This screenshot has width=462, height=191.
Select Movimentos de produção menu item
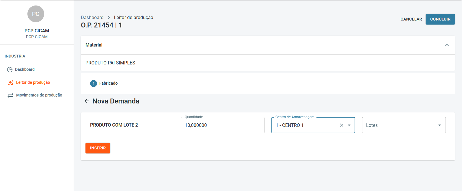click(39, 95)
